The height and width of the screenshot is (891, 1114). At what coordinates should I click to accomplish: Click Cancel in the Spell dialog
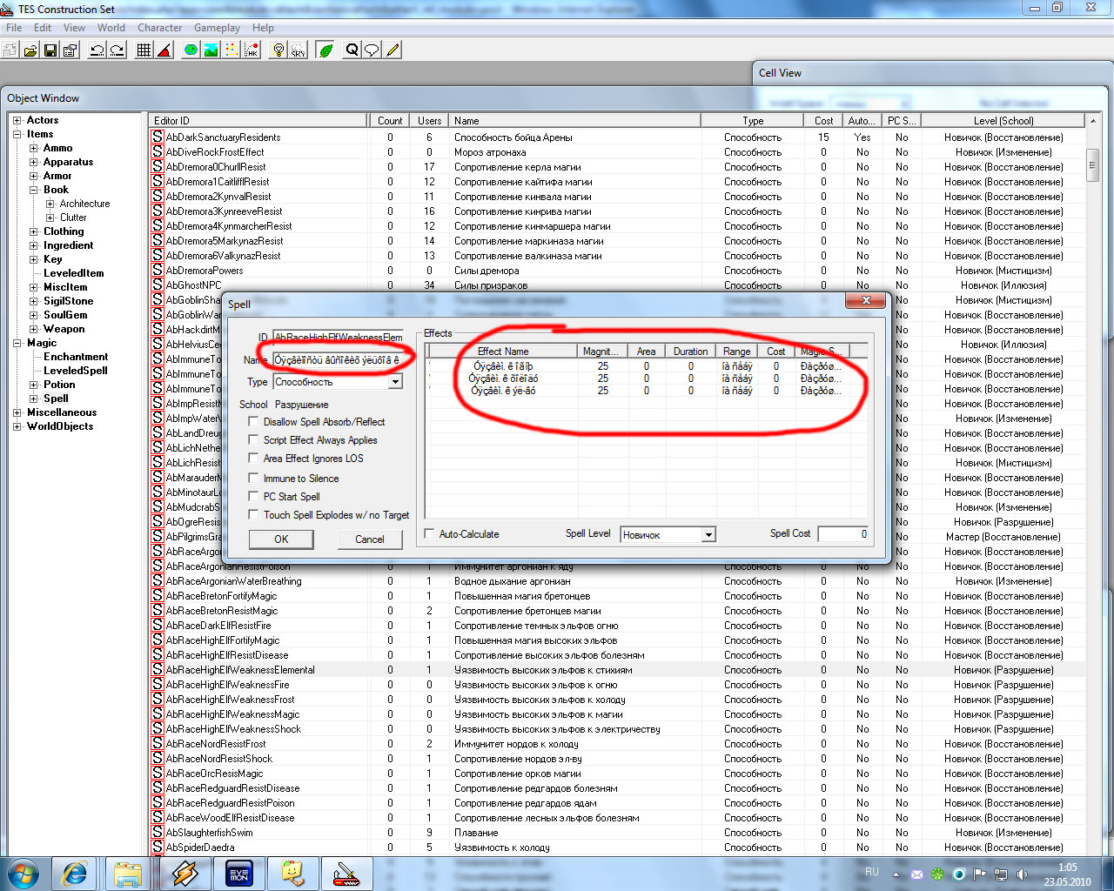coord(370,539)
